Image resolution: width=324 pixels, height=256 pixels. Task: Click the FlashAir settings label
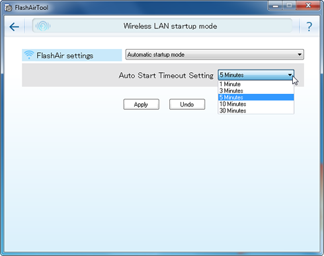[x=65, y=56]
